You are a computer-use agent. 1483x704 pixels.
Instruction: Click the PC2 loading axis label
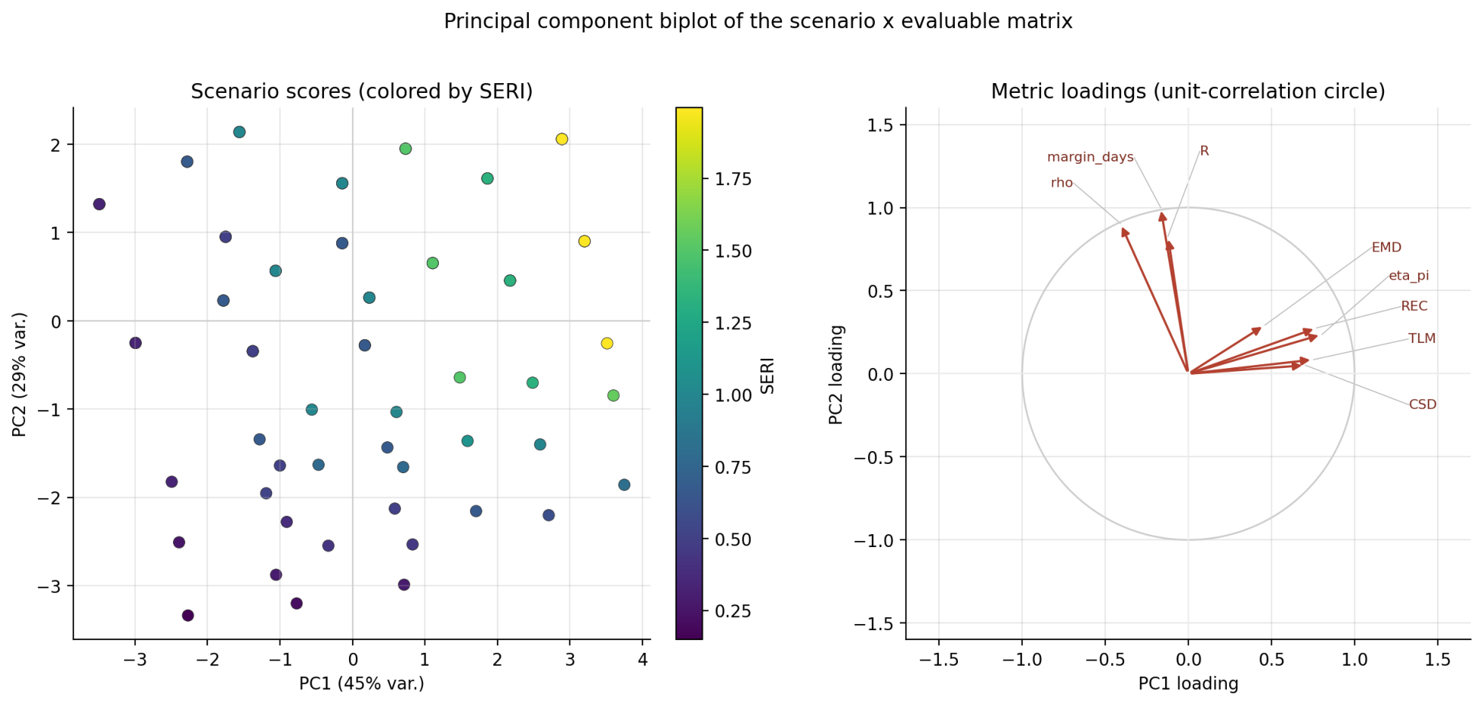click(x=836, y=374)
